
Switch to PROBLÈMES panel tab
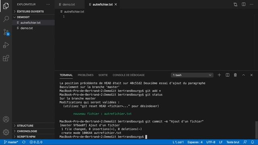coord(85,75)
